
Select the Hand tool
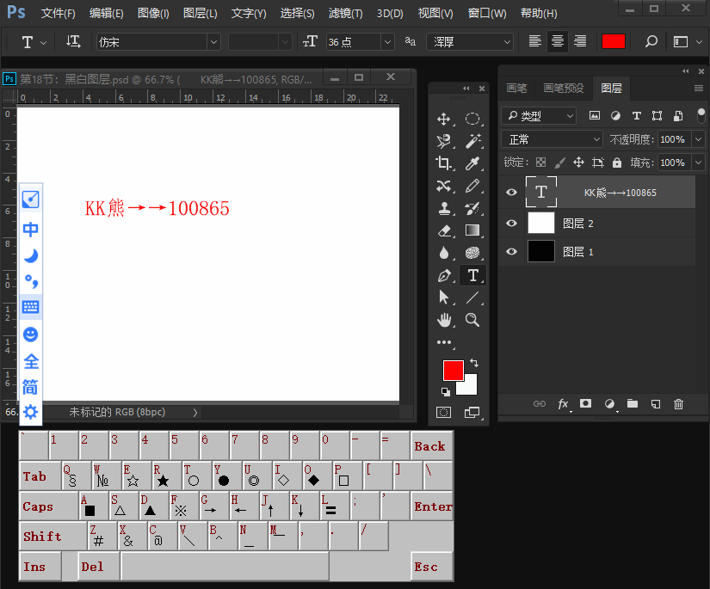click(x=444, y=320)
